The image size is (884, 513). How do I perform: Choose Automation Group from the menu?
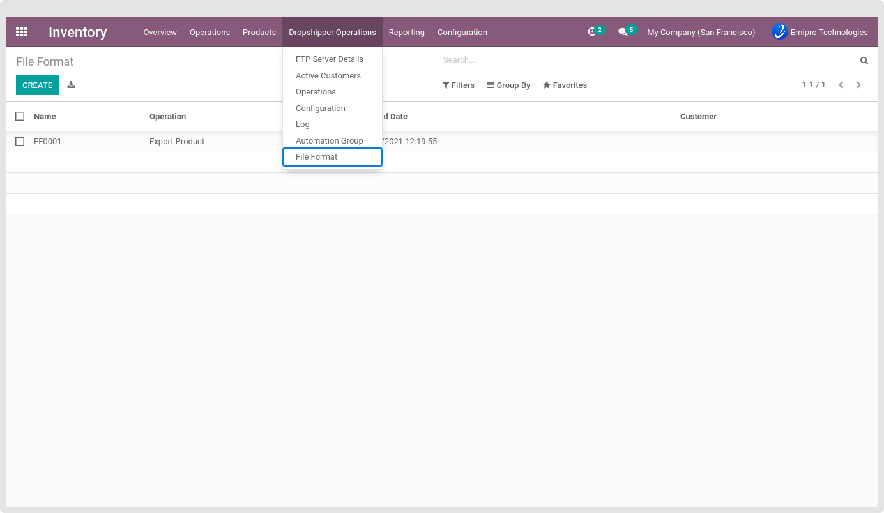tap(329, 140)
